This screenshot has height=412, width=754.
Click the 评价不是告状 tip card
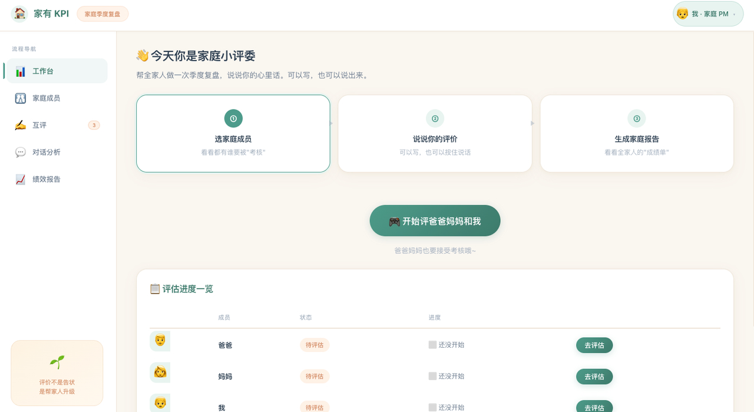[57, 373]
